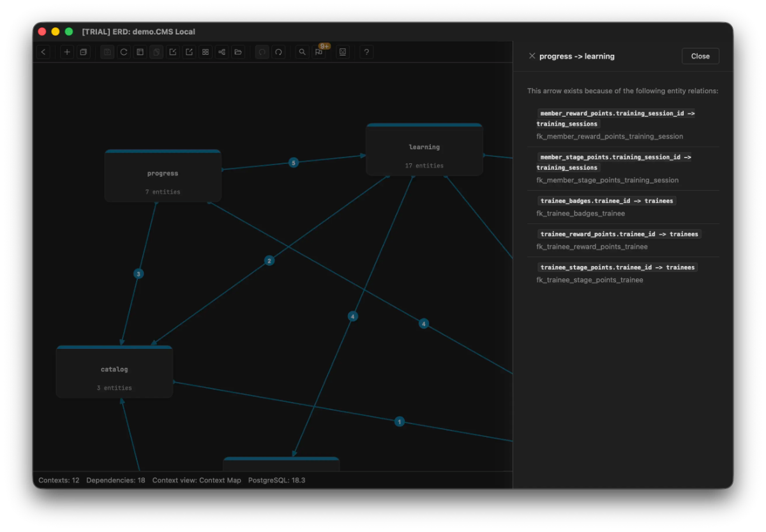Click the plus add icon in the toolbar

point(67,52)
